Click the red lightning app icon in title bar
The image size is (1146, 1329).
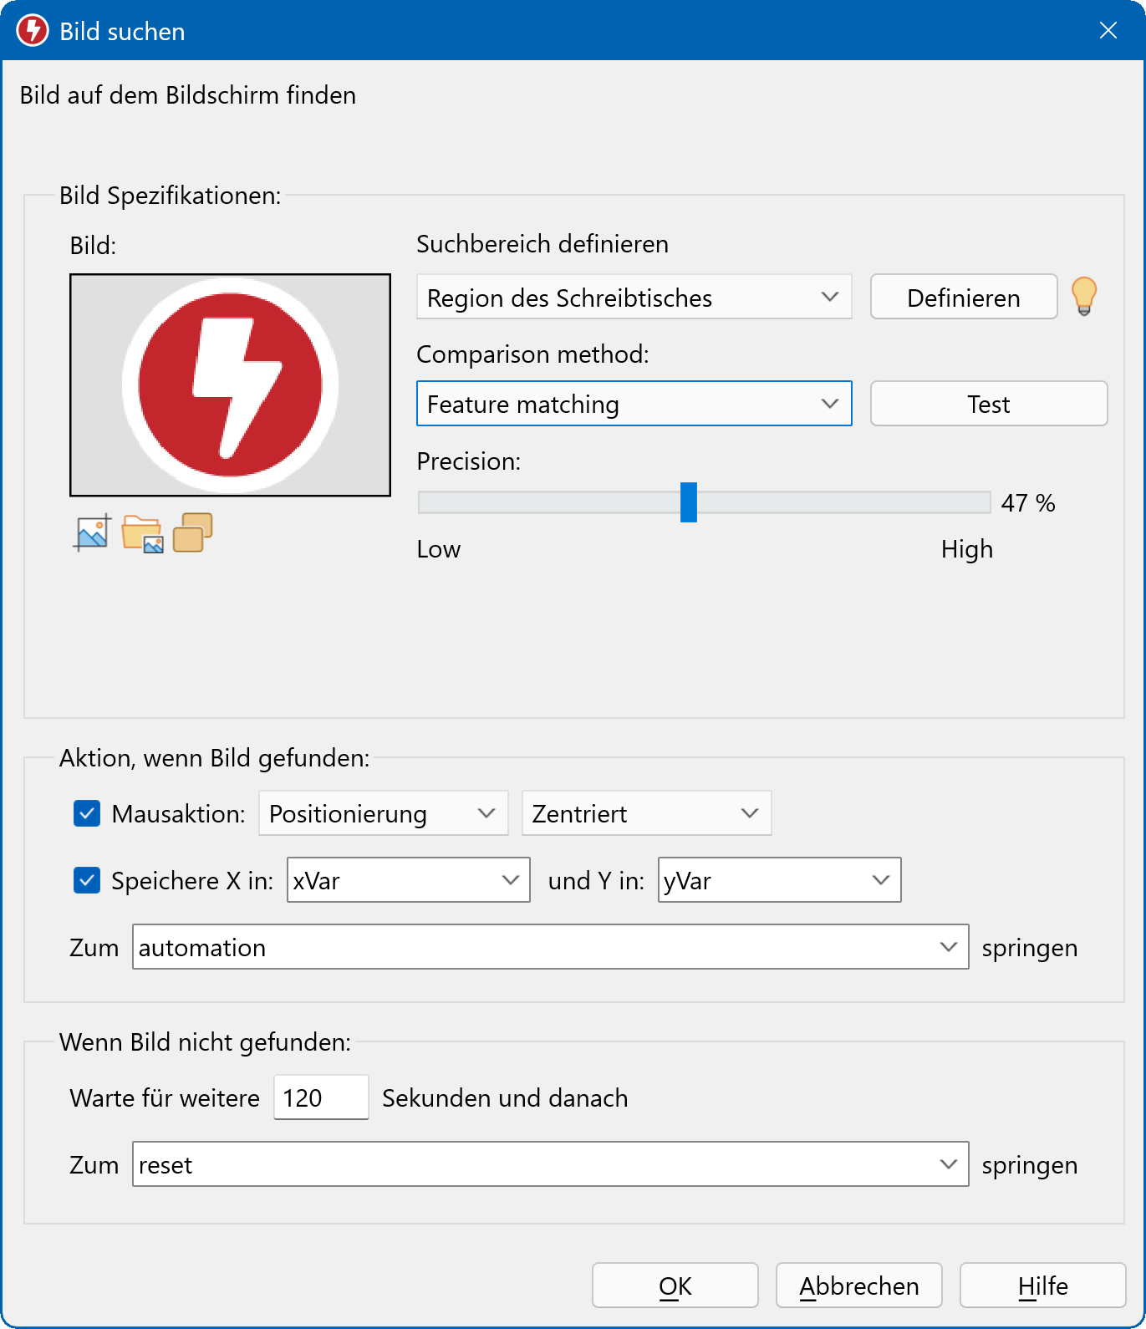(33, 31)
